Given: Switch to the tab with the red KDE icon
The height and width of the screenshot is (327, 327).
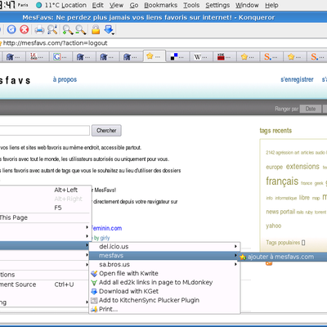Looking at the screenshot, I should 224,56.
